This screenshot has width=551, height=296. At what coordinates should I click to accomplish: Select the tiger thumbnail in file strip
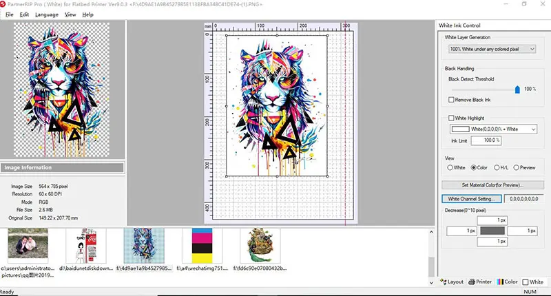click(x=144, y=246)
